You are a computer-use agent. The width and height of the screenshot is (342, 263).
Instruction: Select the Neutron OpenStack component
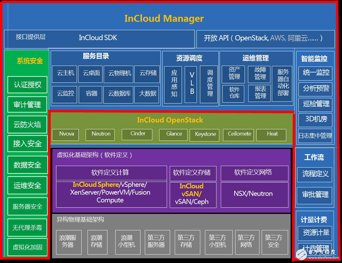click(100, 135)
